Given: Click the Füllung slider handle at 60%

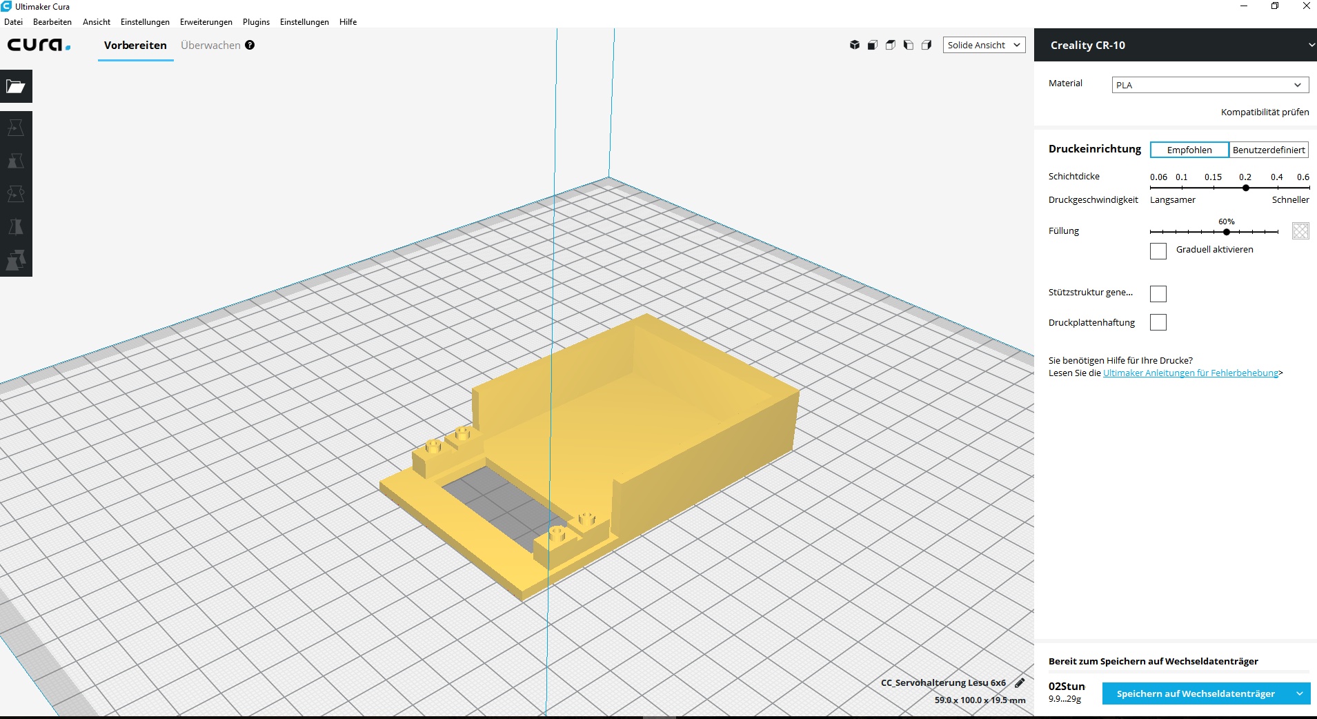Looking at the screenshot, I should point(1226,232).
